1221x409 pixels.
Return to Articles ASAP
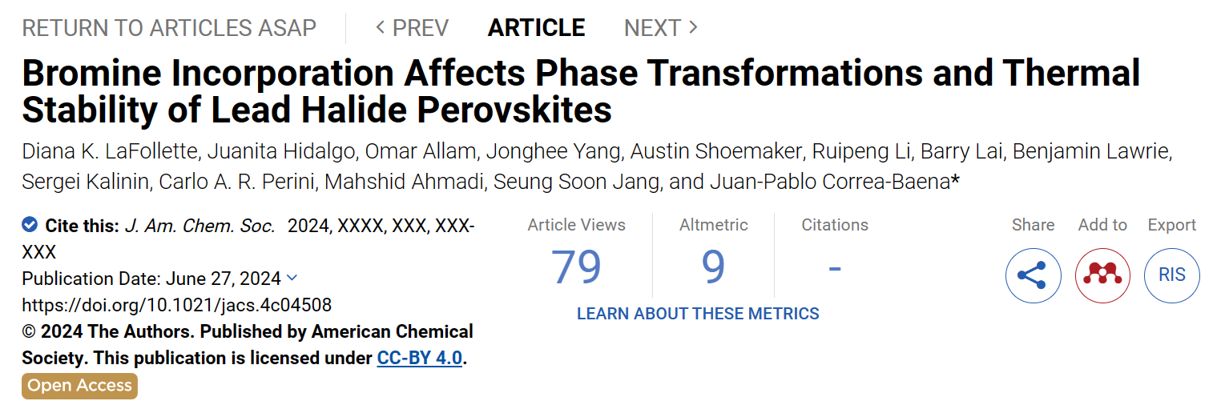(169, 28)
